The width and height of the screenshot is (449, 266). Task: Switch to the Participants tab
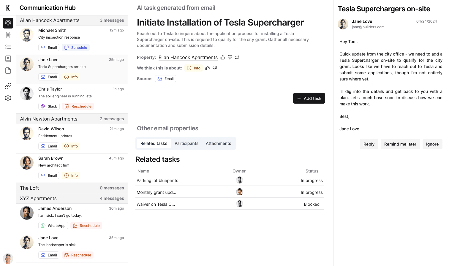[186, 143]
